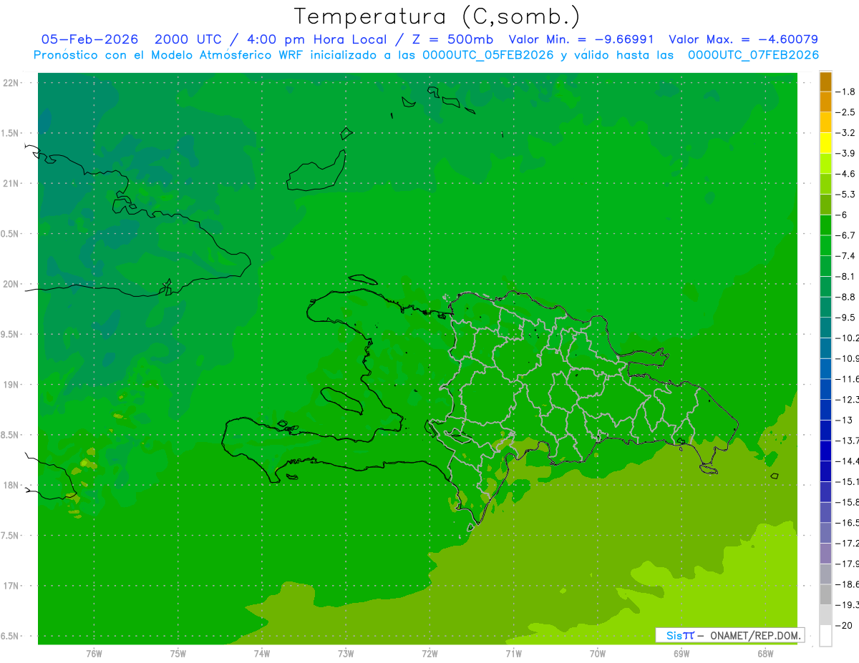Click the 'Valor Max. = -4.60079' readout
The image size is (859, 663).
[x=743, y=39]
